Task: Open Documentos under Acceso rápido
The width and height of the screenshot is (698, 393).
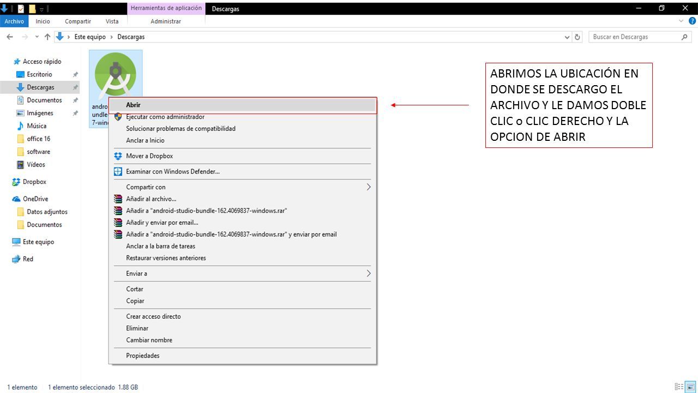Action: pyautogui.click(x=44, y=100)
